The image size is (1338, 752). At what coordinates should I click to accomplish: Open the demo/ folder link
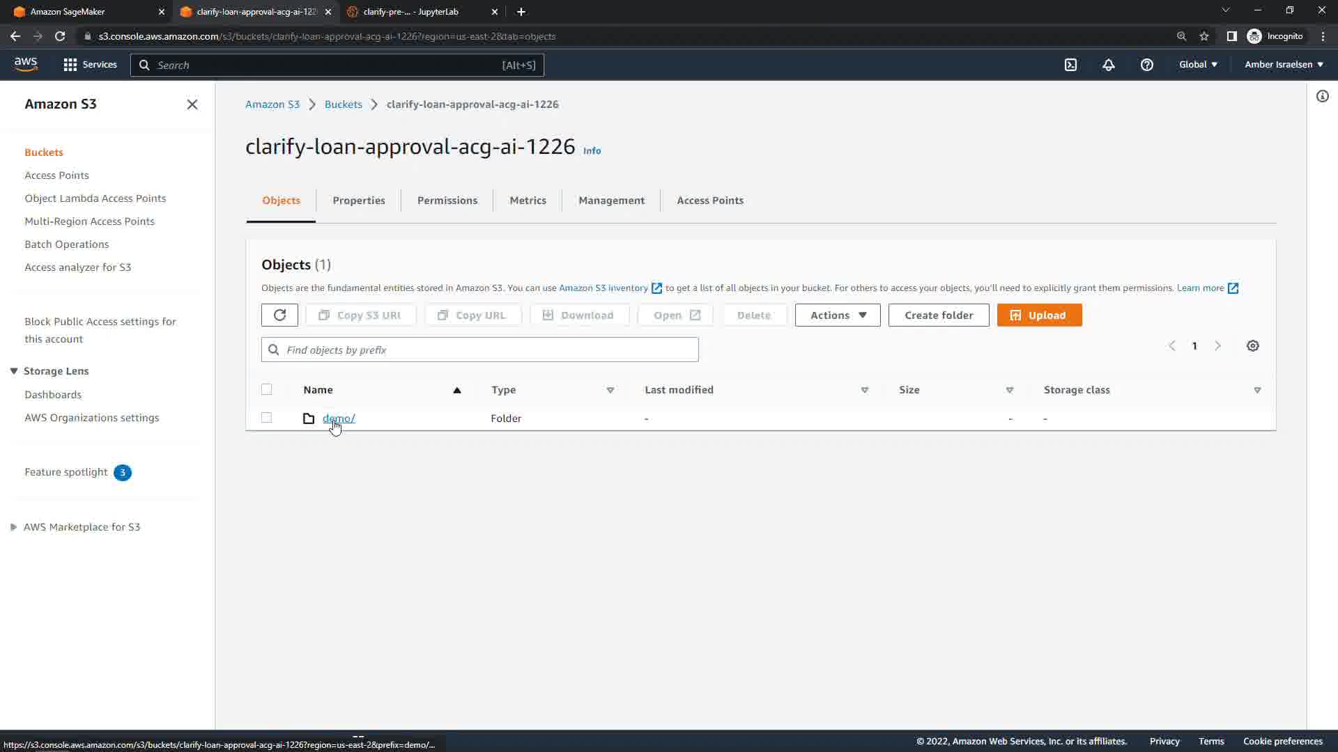339,418
